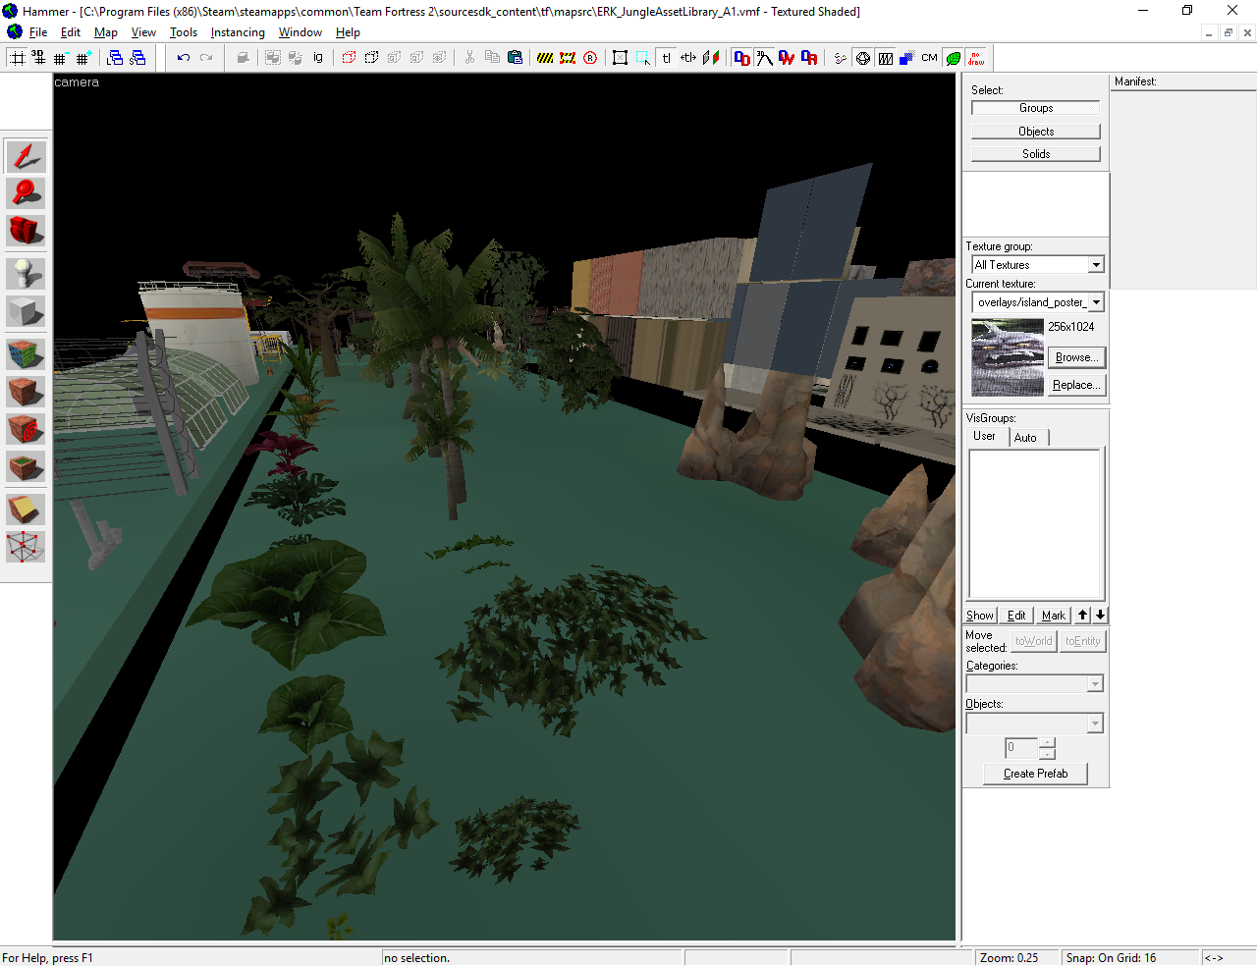Viewport: 1257px width, 966px height.
Task: Click the green leaf toolbar icon
Action: click(x=953, y=58)
